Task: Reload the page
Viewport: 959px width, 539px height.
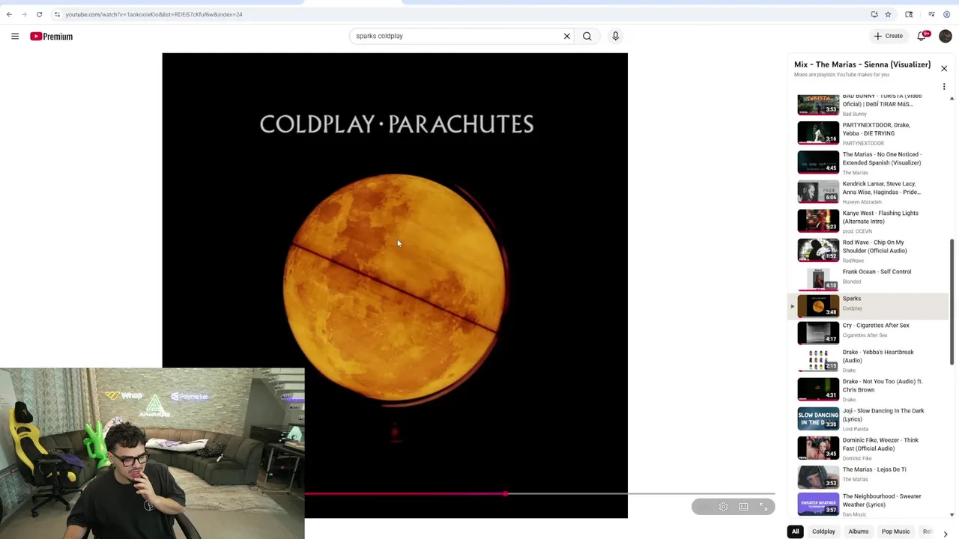Action: [39, 14]
